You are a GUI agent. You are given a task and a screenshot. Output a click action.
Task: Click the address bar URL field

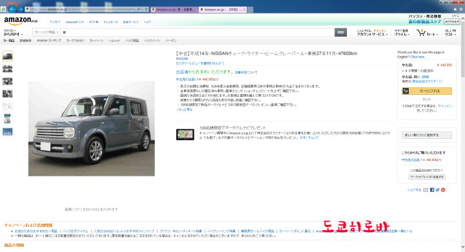[83, 10]
